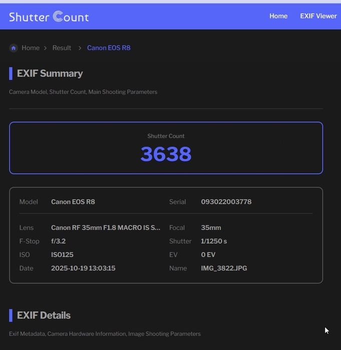Click the Shutter Count logo
Screen dimensions: 341x350
[49, 17]
